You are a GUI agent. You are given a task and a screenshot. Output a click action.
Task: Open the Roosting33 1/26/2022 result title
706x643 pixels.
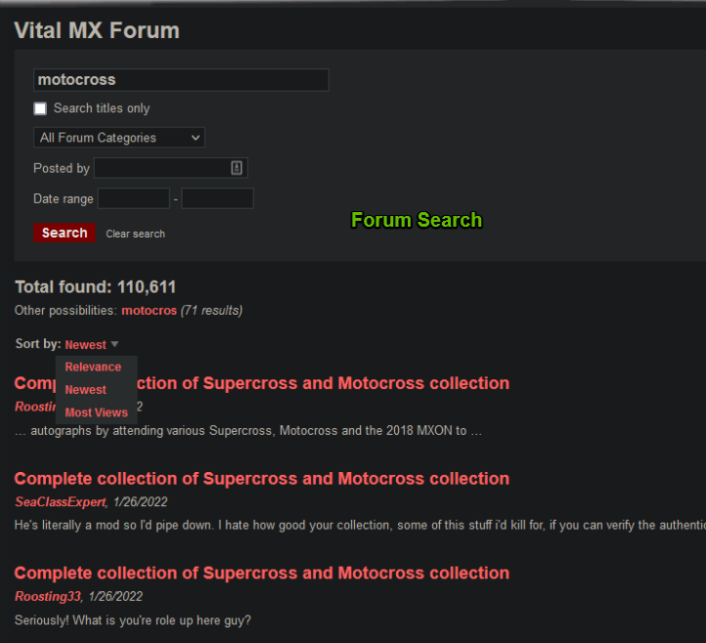tap(262, 573)
